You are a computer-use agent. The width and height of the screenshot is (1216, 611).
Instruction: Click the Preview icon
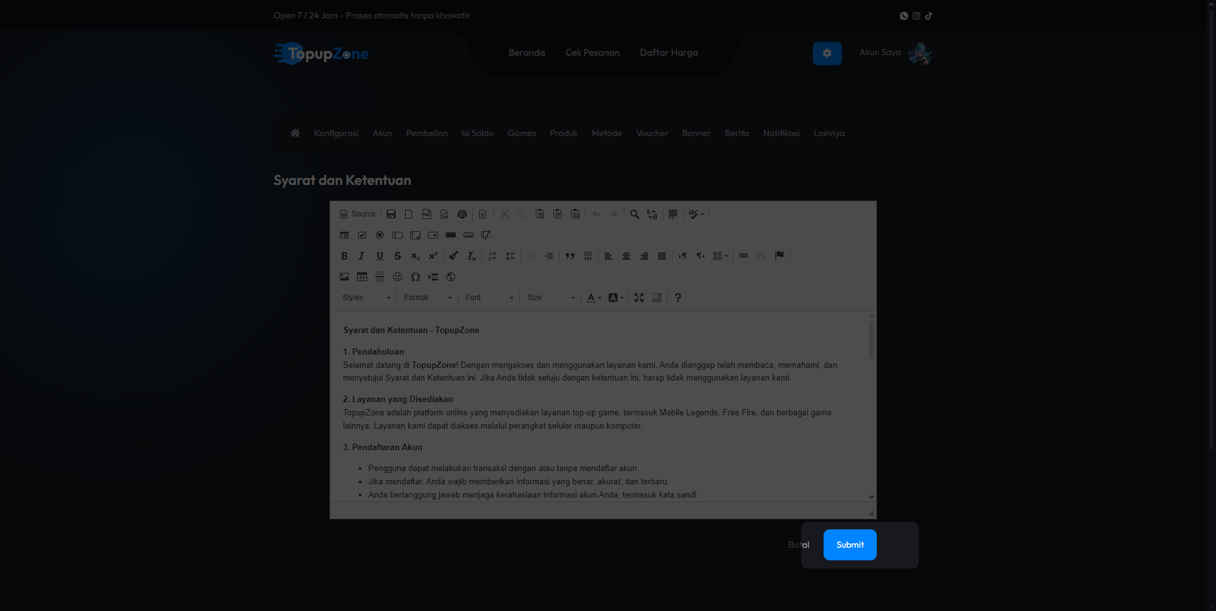coord(444,214)
